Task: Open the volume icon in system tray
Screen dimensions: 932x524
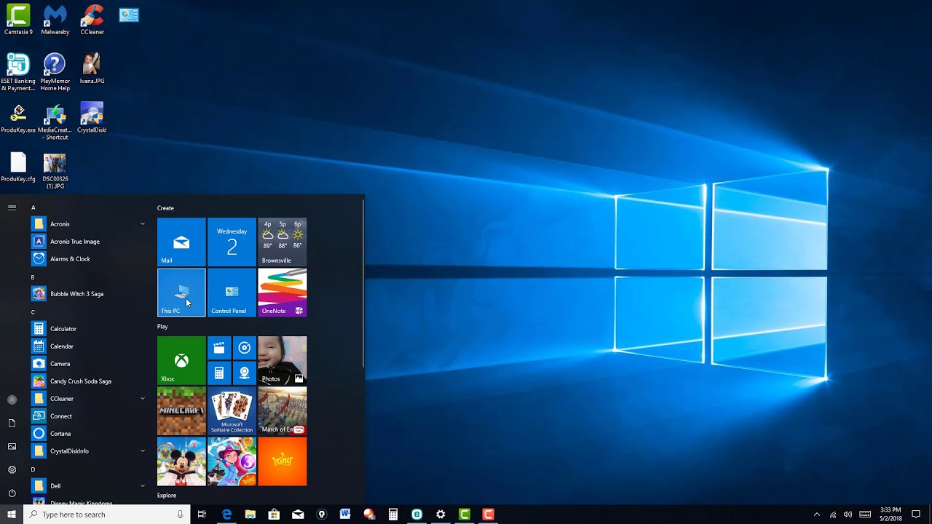Action: coord(848,515)
